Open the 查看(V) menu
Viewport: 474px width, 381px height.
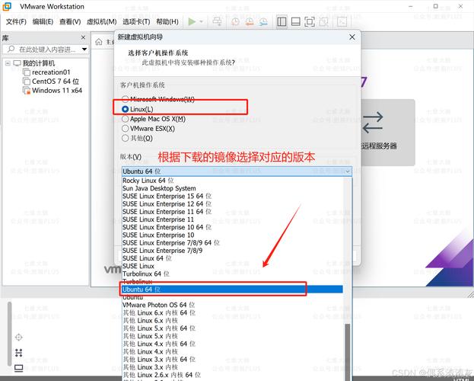[x=70, y=21]
